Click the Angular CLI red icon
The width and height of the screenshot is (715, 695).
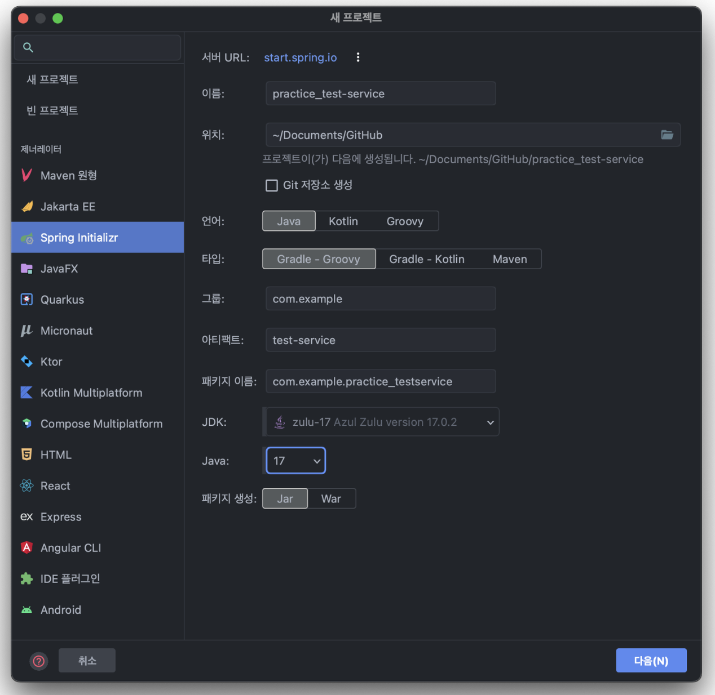point(27,547)
